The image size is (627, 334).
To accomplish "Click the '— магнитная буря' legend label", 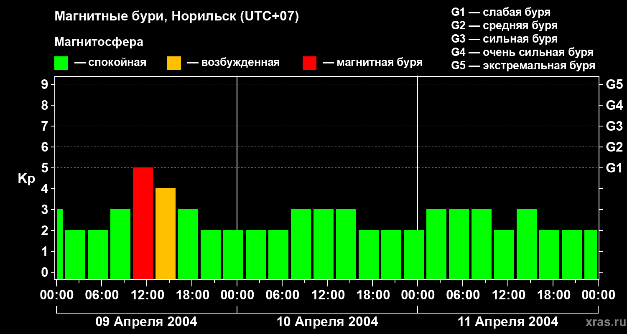I will 373,63.
